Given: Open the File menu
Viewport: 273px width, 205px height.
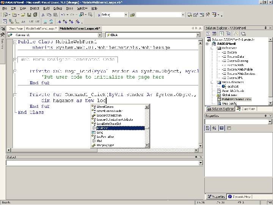Looking at the screenshot, I should [5, 8].
